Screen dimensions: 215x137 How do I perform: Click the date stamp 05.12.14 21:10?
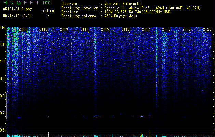pyautogui.click(x=17, y=16)
